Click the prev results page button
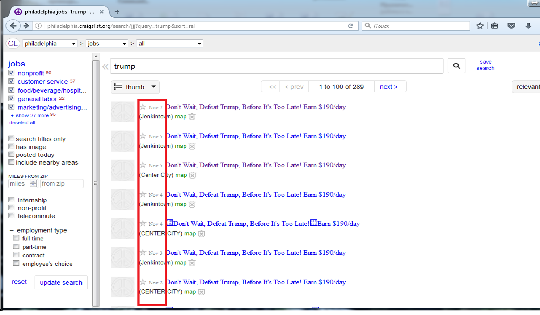Viewport: 540px width, 315px height. (294, 87)
